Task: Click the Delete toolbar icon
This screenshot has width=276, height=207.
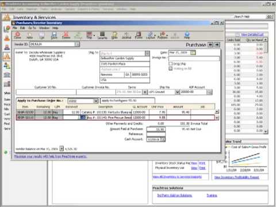Action: [x=66, y=36]
